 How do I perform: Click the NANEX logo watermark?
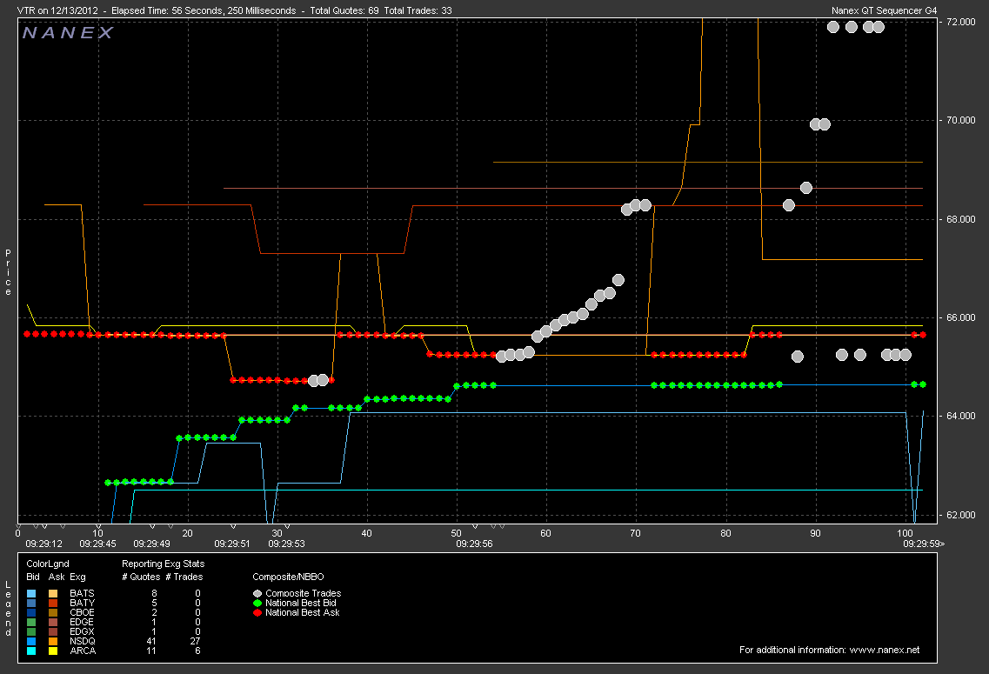point(68,33)
